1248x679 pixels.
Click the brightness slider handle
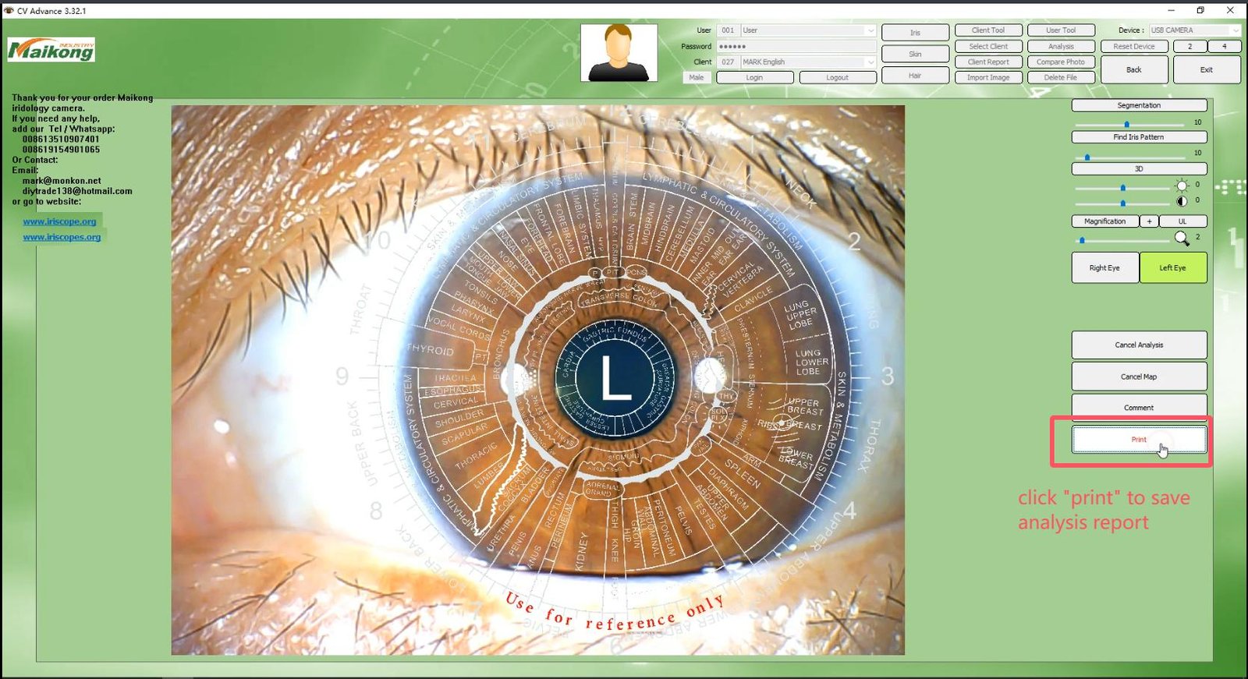coord(1122,187)
